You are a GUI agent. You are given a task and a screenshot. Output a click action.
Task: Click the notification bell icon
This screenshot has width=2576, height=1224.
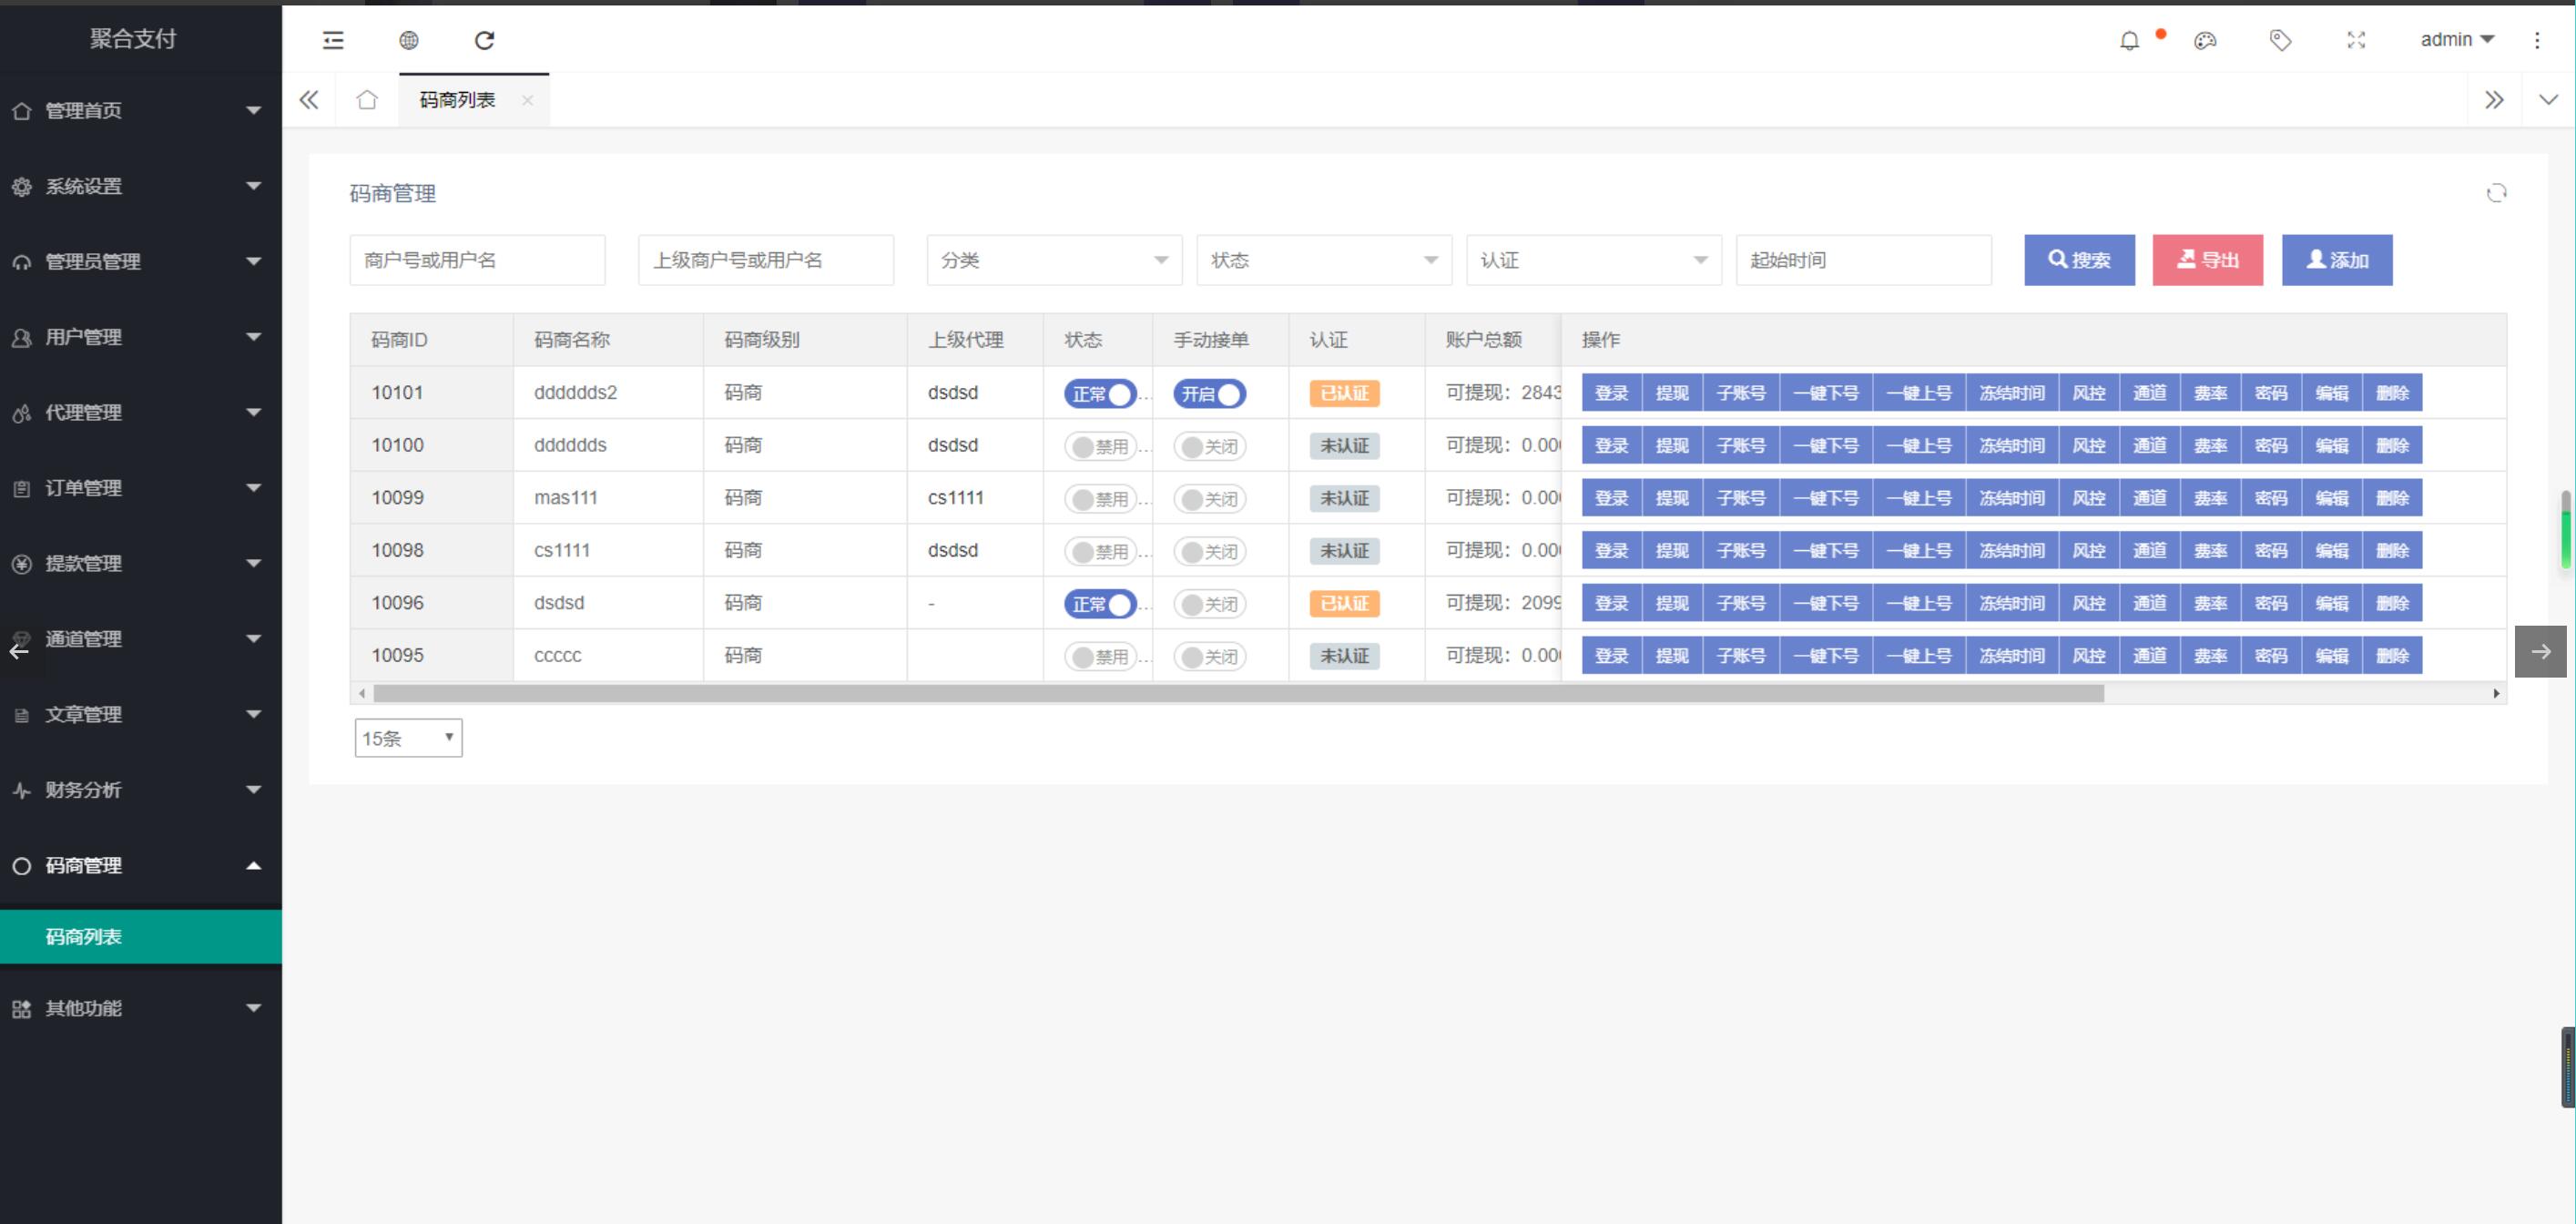tap(2129, 40)
